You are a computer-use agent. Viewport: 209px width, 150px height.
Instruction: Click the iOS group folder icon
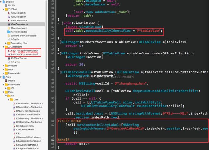coord(9,88)
